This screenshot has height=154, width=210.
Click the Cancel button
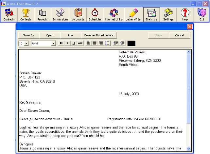pyautogui.click(x=180, y=35)
